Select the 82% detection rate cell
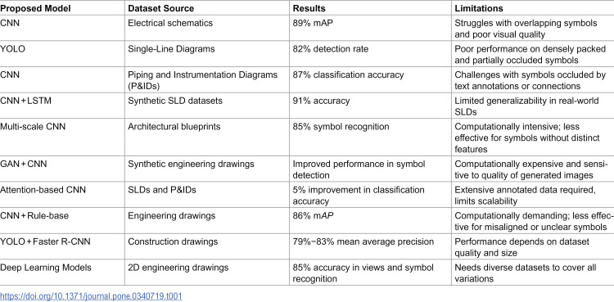 click(370, 54)
